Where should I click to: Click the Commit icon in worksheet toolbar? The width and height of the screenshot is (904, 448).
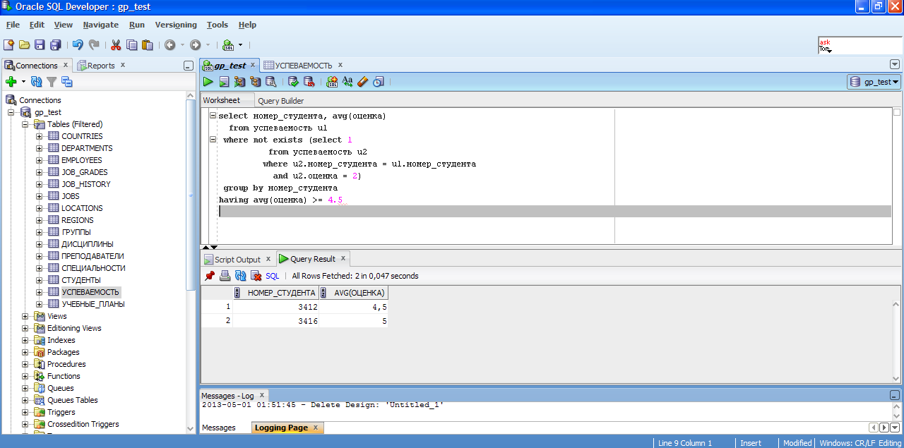pos(293,82)
